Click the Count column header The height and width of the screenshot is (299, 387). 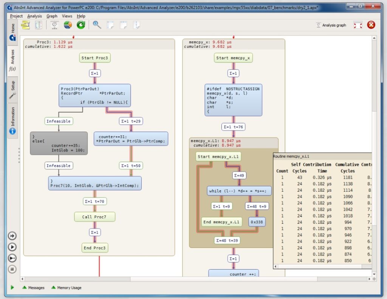click(282, 171)
